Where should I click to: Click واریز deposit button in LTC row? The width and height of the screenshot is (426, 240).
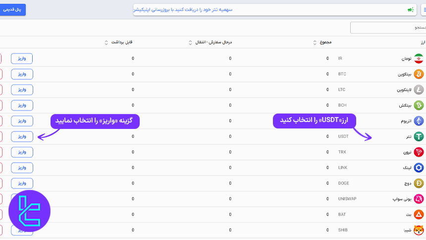22,90
